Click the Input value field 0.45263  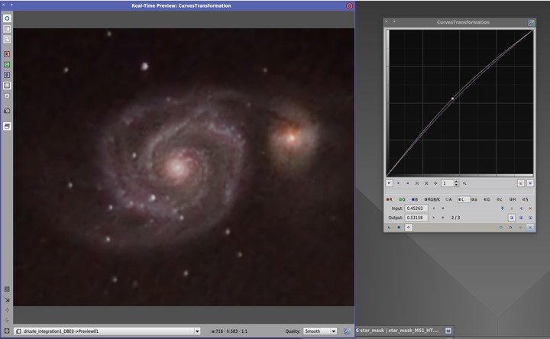(416, 208)
